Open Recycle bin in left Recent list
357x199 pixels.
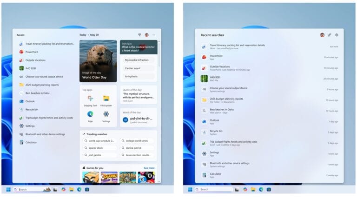coord(46,110)
